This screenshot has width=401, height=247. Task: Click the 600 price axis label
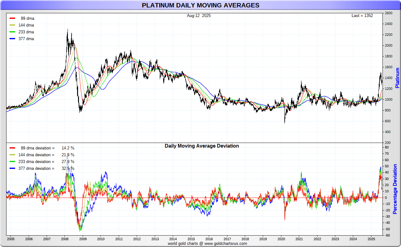coord(387,121)
